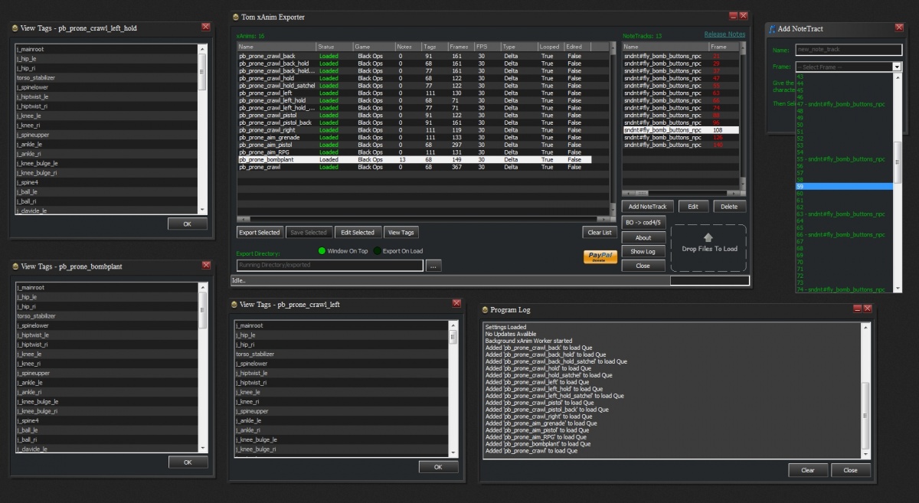
Task: Click the Export Selected button
Action: point(259,232)
